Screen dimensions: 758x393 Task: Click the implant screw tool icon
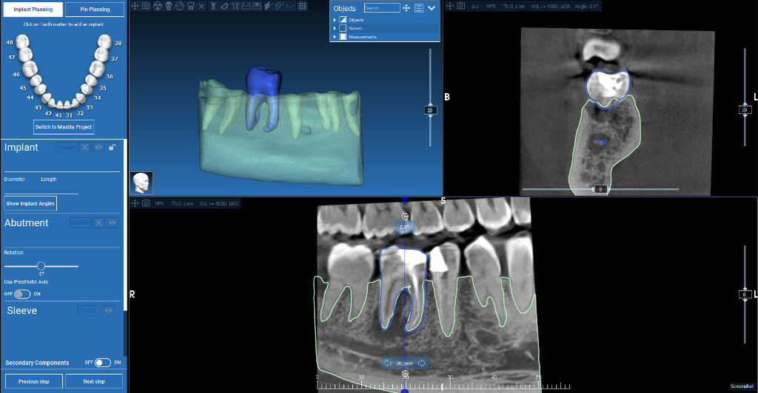212,6
